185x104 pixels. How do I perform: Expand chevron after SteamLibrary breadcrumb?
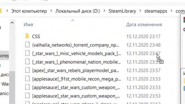tap(140, 11)
